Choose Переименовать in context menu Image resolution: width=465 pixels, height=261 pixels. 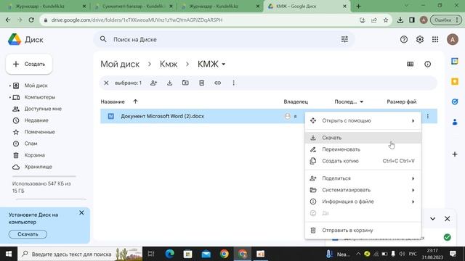[363, 149]
